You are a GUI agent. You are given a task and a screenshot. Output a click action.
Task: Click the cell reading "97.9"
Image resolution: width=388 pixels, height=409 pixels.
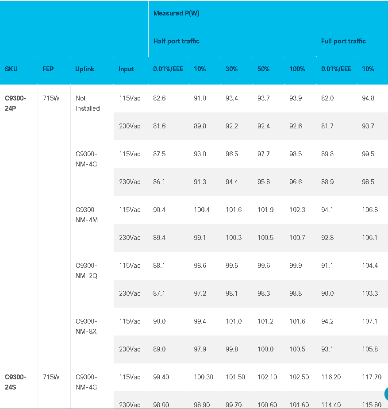(200, 349)
